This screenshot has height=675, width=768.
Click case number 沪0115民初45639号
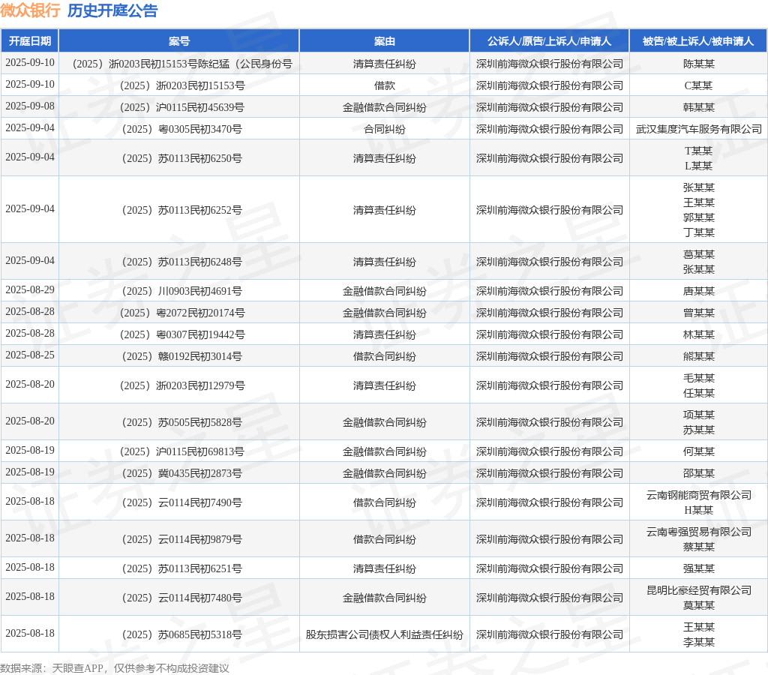(182, 107)
